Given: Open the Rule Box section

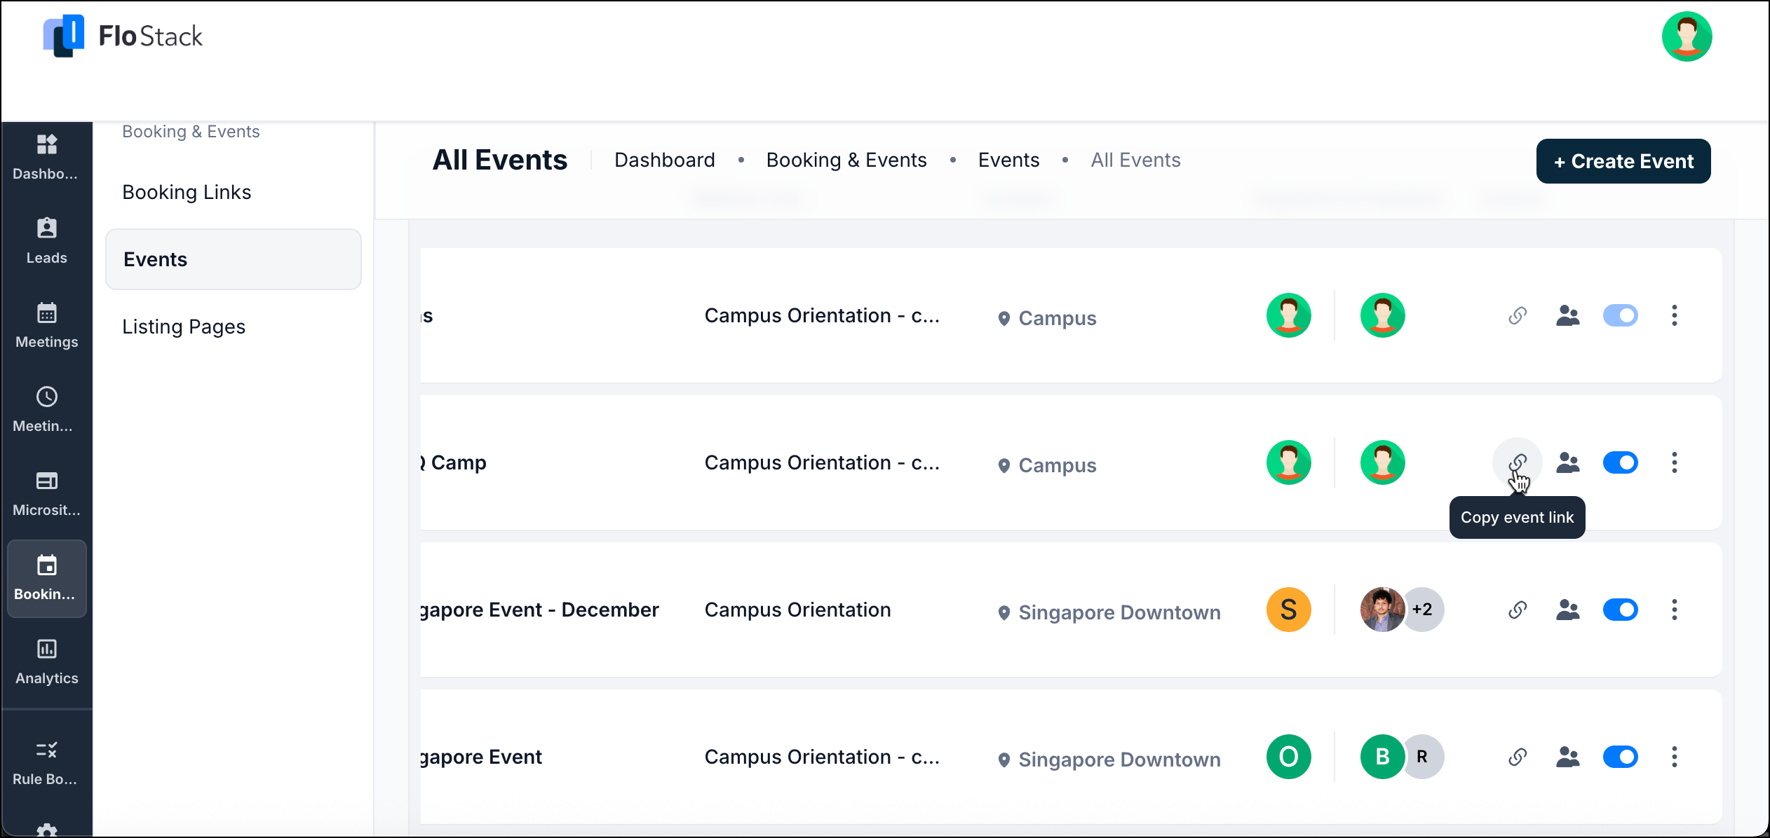Looking at the screenshot, I should (x=46, y=762).
